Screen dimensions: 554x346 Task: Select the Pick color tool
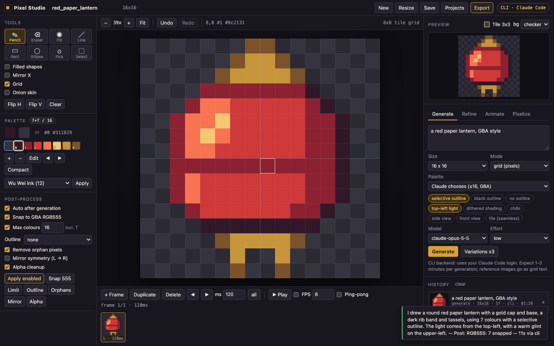pyautogui.click(x=59, y=53)
